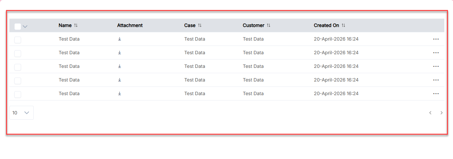Click the Customer cell in the fifth row
Image resolution: width=453 pixels, height=159 pixels.
(x=253, y=93)
